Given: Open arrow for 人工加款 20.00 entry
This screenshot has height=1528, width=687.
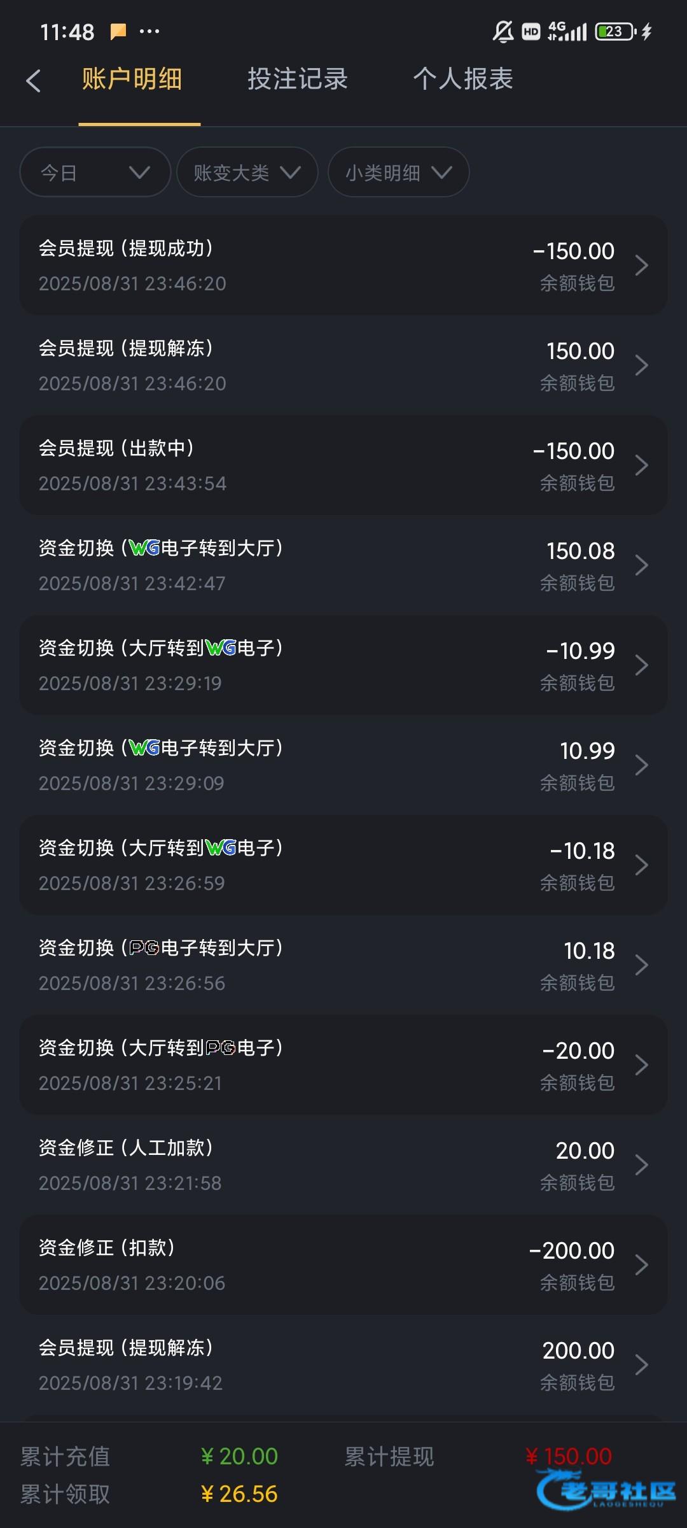Looking at the screenshot, I should (x=641, y=1165).
